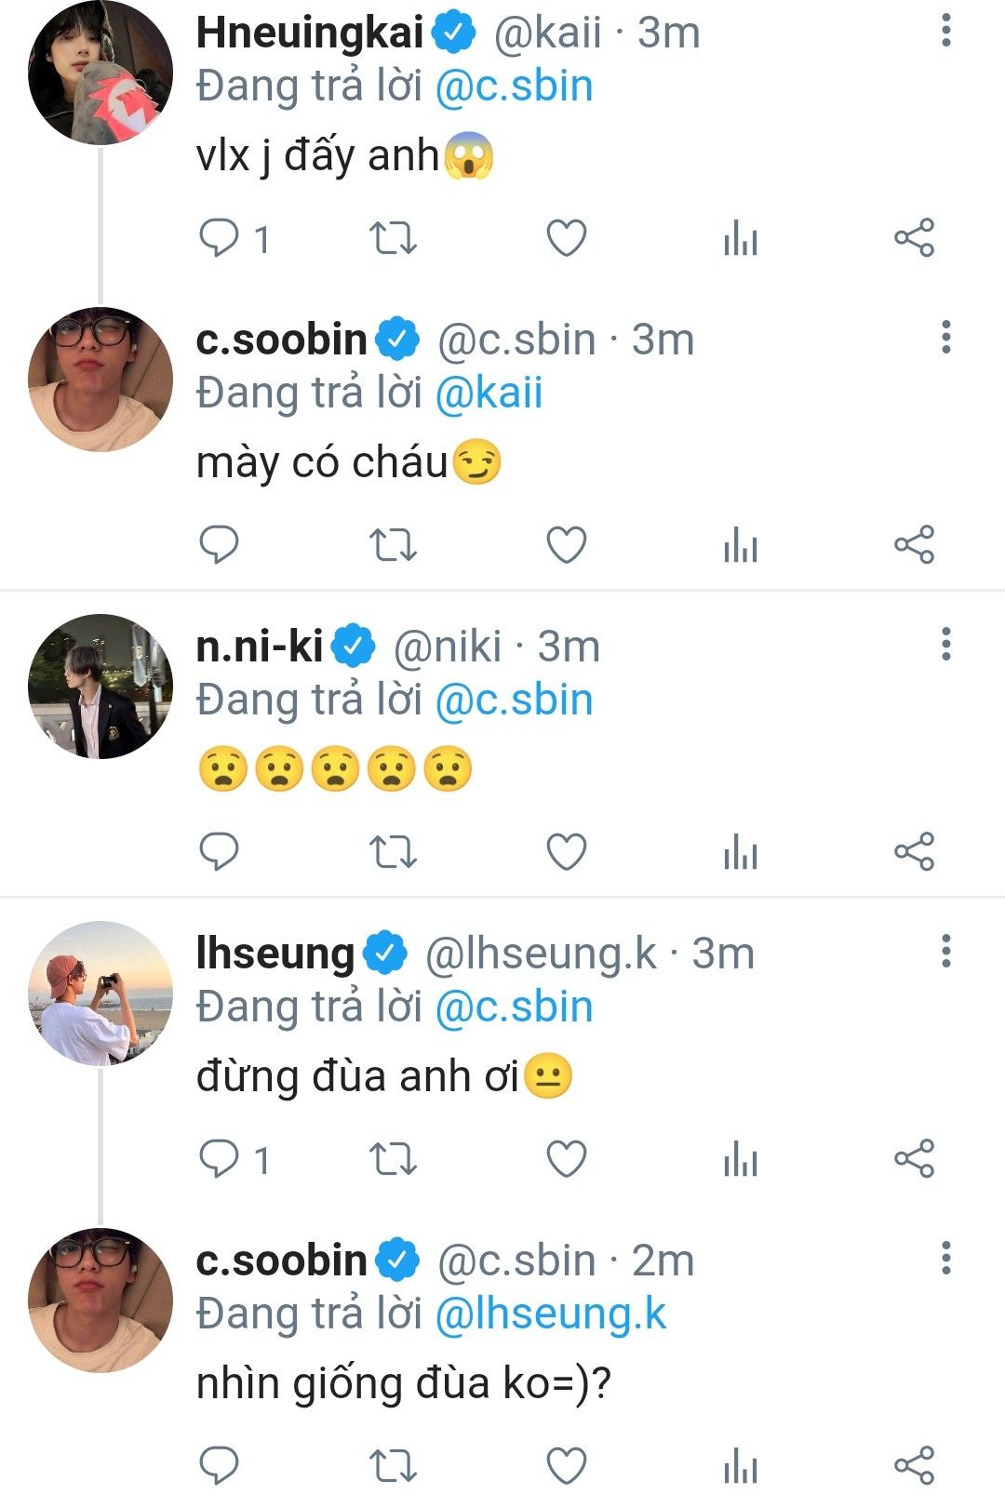Open @c.sbin mention in Hneuingkai's reply
The height and width of the screenshot is (1494, 1005).
[514, 87]
